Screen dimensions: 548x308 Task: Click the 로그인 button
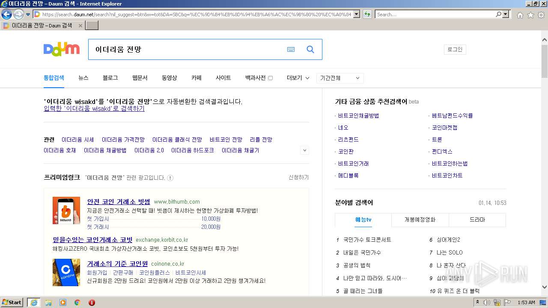click(x=455, y=50)
